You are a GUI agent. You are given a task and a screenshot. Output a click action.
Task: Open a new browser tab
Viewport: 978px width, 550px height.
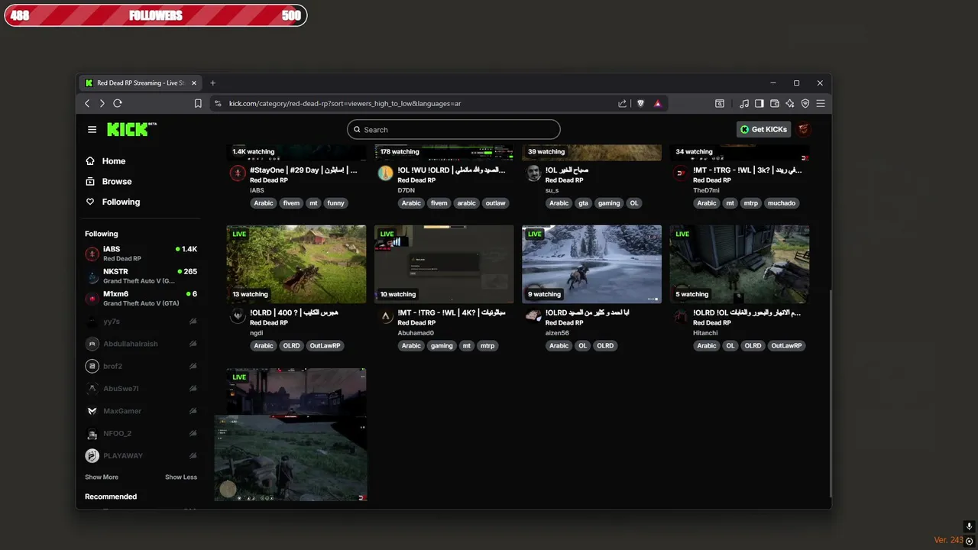(212, 82)
